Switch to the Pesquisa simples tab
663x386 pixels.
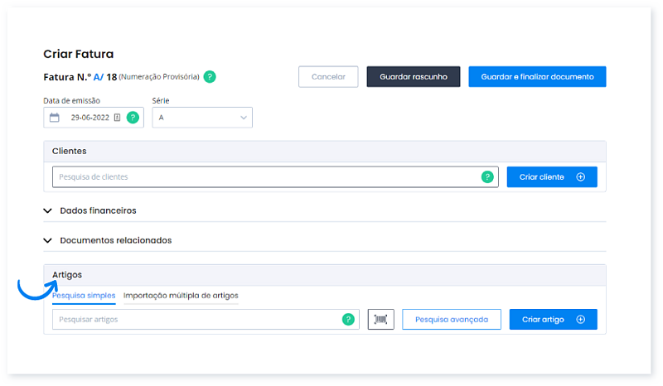[x=84, y=296]
